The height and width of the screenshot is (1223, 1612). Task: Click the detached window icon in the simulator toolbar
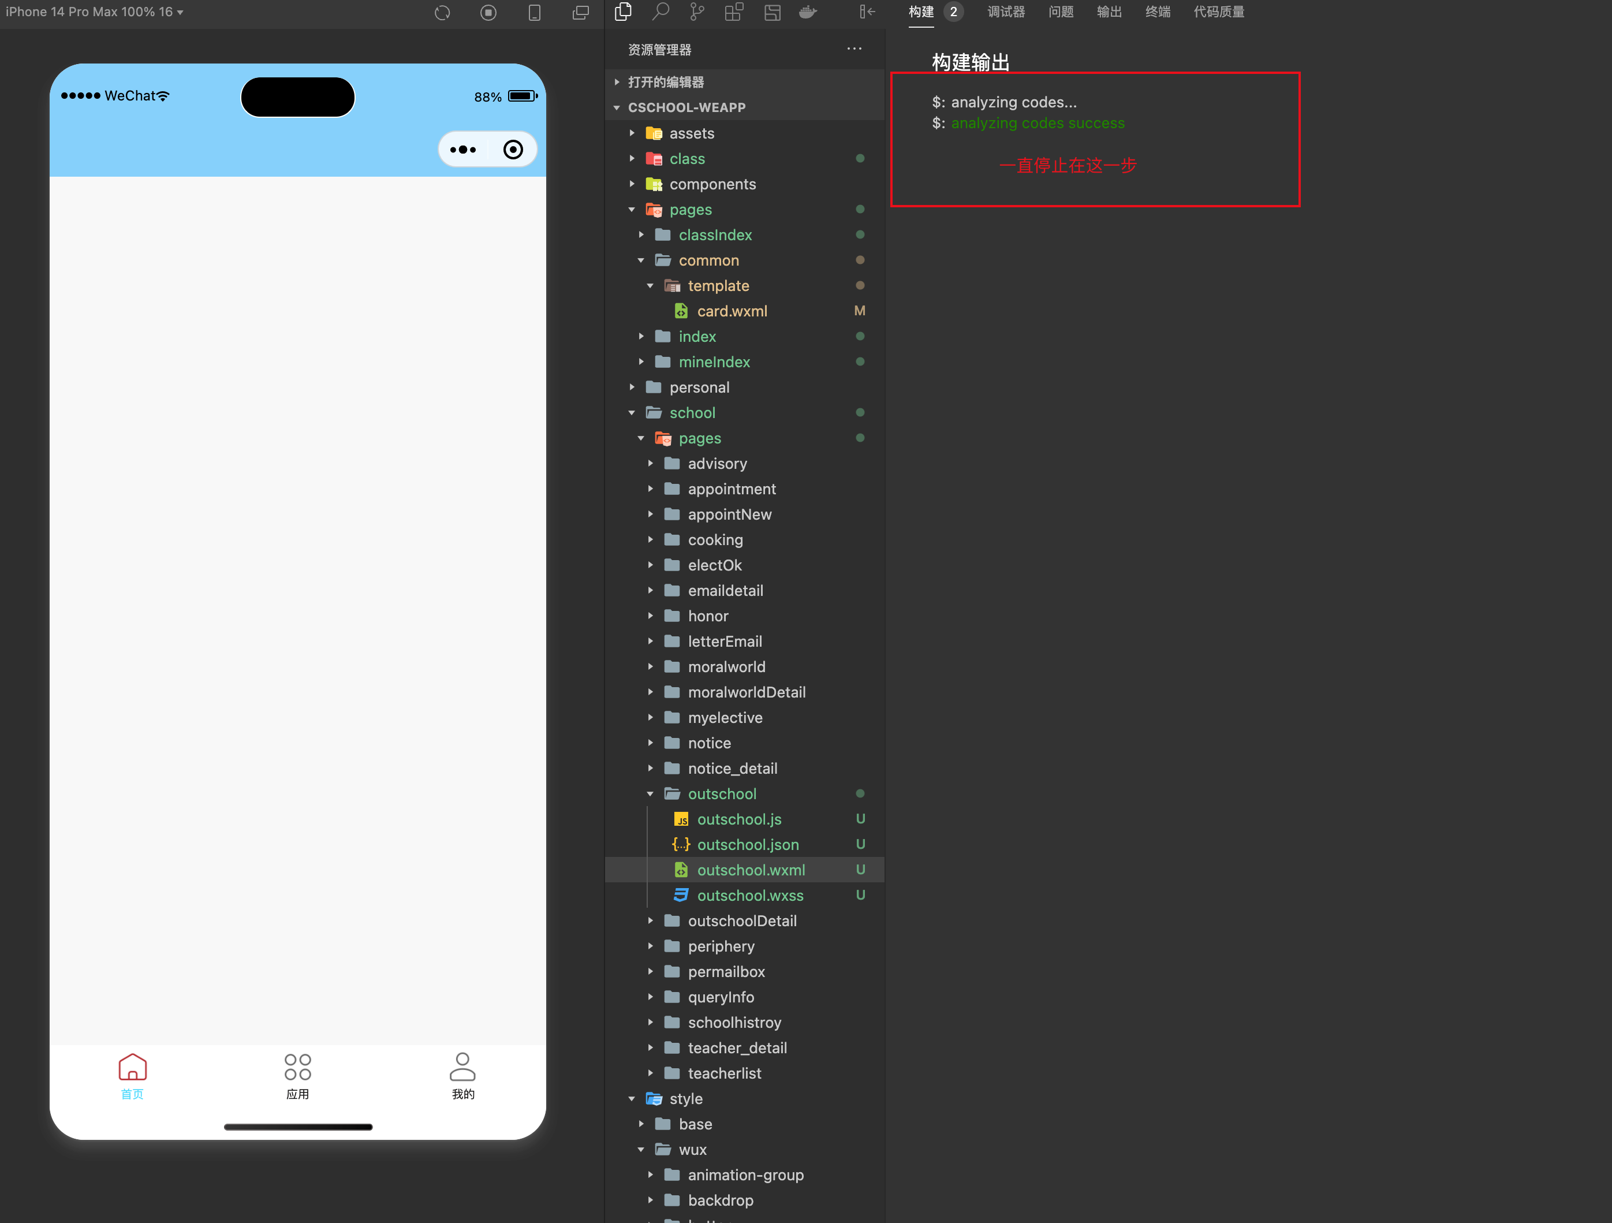coord(581,12)
